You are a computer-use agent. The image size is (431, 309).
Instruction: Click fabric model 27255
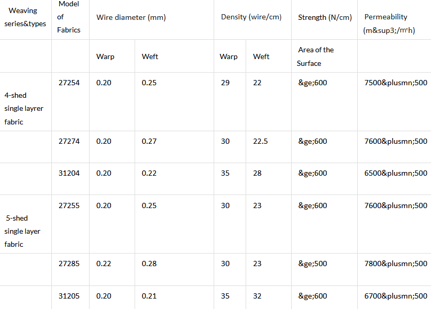(x=69, y=205)
